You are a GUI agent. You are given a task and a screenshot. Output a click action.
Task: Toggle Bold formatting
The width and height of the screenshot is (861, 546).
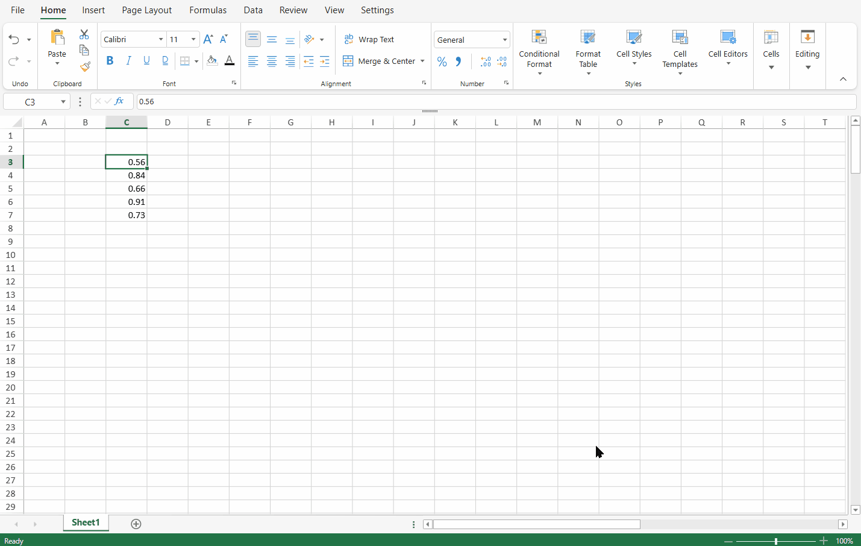pyautogui.click(x=110, y=61)
